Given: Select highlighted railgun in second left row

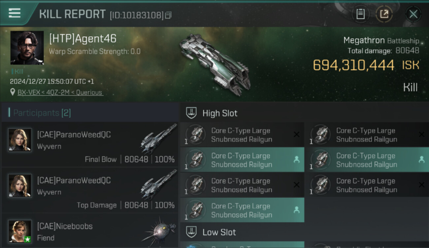Looking at the screenshot, I should click(x=242, y=160).
